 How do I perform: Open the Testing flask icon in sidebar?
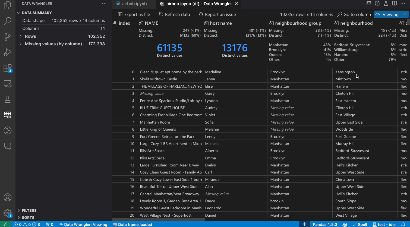pyautogui.click(x=8, y=99)
